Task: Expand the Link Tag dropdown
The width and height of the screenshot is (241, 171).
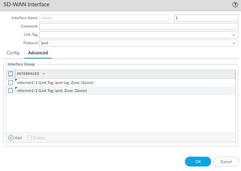Action: click(234, 35)
